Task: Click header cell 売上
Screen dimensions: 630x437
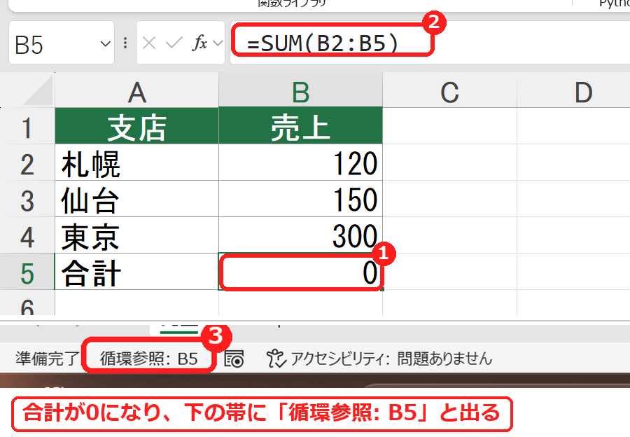Action: (300, 126)
